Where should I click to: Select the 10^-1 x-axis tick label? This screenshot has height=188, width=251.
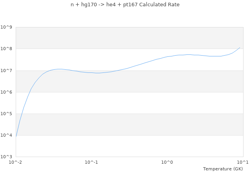(91, 162)
